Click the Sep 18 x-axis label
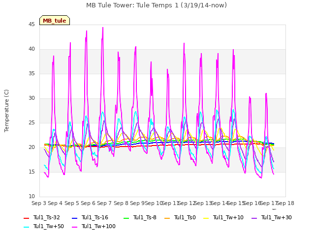Screen dimensions: 315x236 (285, 203)
